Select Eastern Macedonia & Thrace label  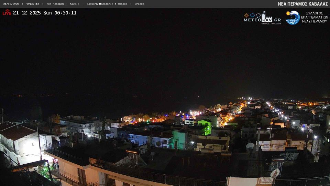[x=107, y=4]
